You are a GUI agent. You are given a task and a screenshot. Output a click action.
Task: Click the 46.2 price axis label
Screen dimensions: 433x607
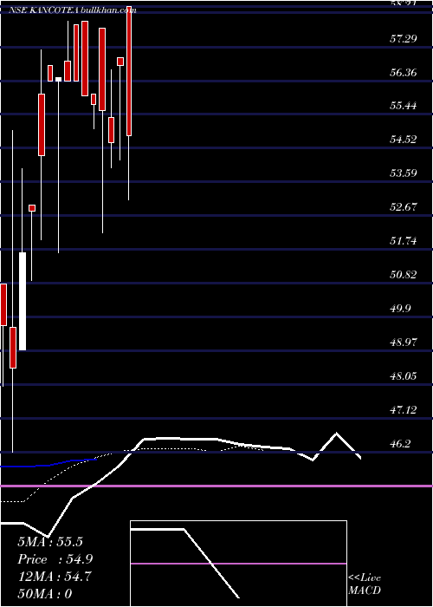click(401, 444)
